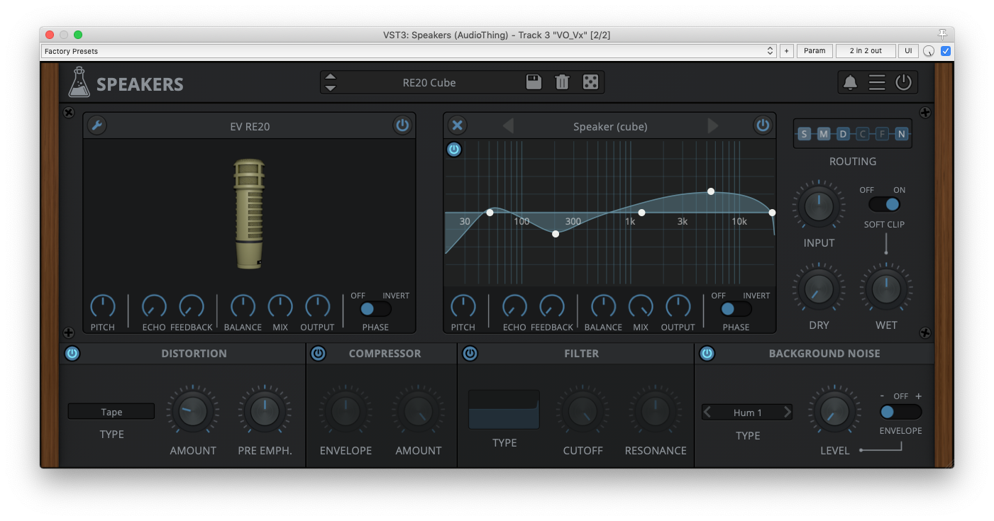Click the Param button in the title bar
This screenshot has height=521, width=994.
(x=814, y=50)
